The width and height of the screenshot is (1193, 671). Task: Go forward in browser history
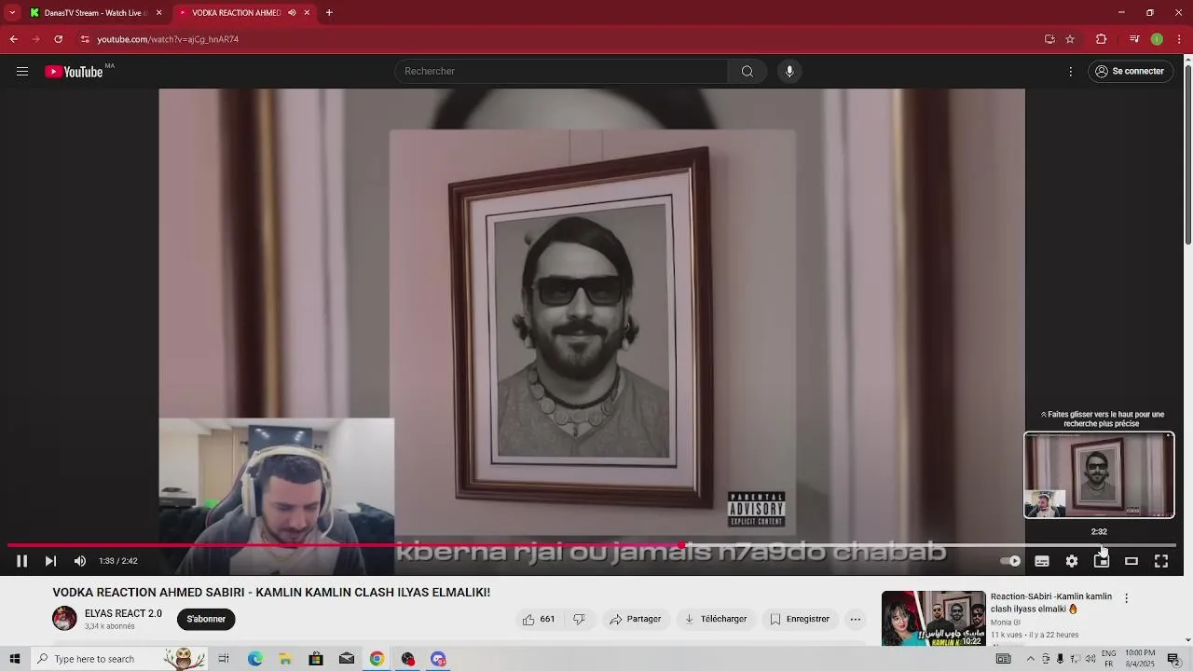35,39
